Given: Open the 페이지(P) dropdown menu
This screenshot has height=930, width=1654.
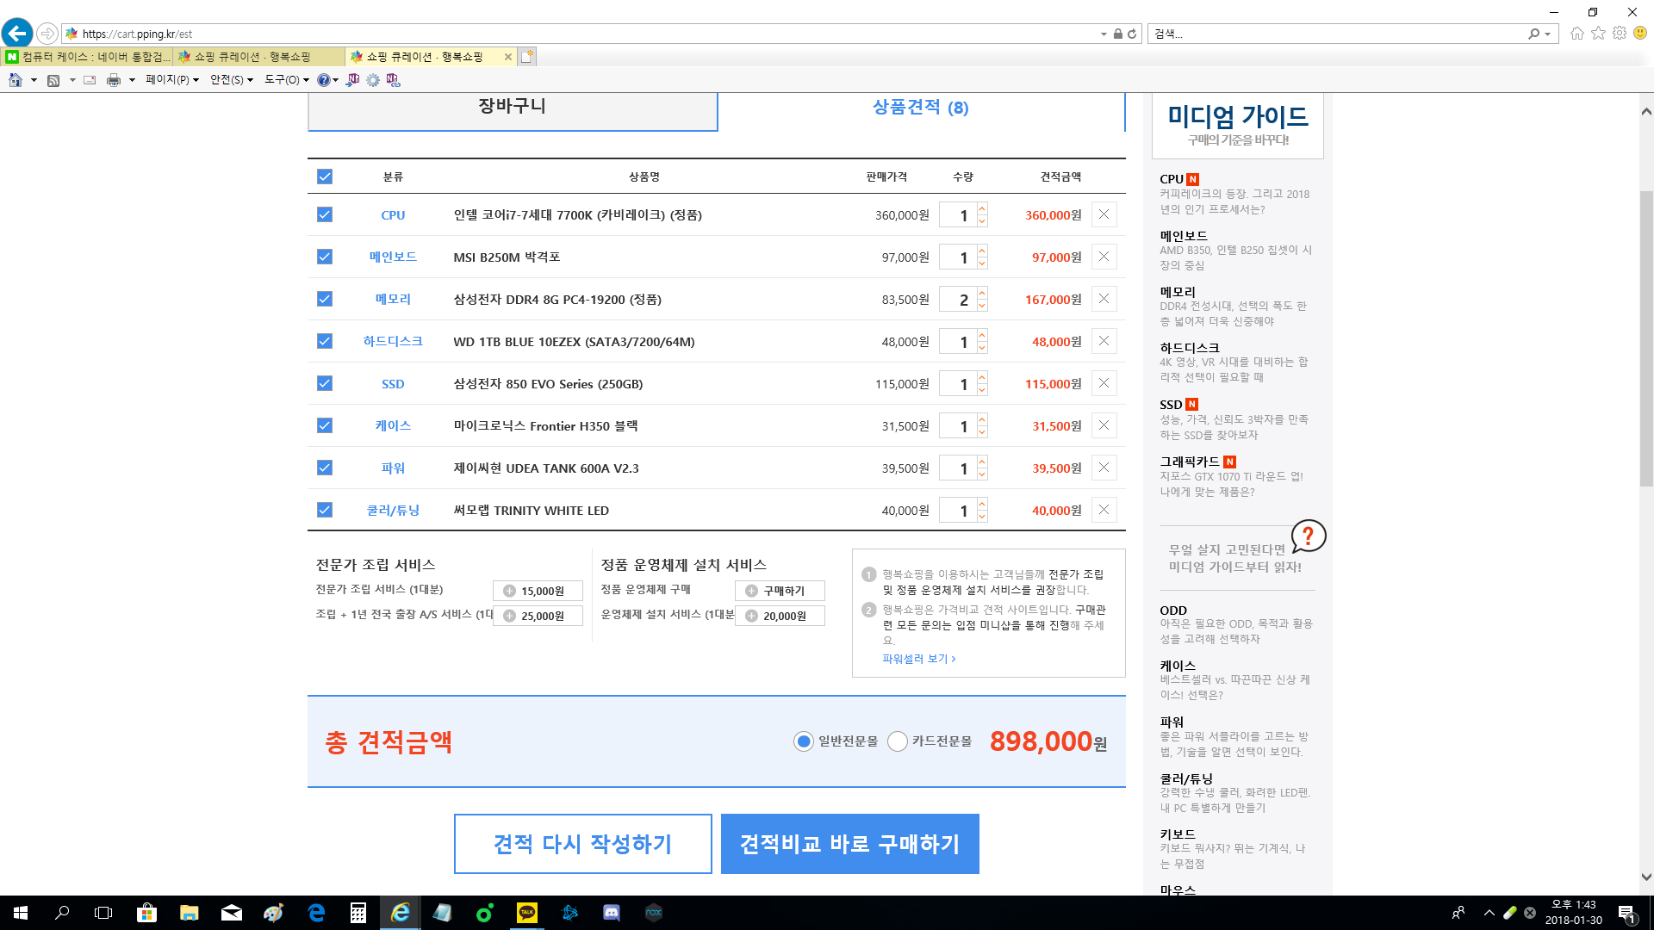Looking at the screenshot, I should tap(172, 80).
